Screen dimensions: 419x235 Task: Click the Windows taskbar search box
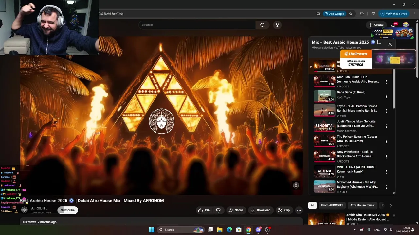click(180, 230)
